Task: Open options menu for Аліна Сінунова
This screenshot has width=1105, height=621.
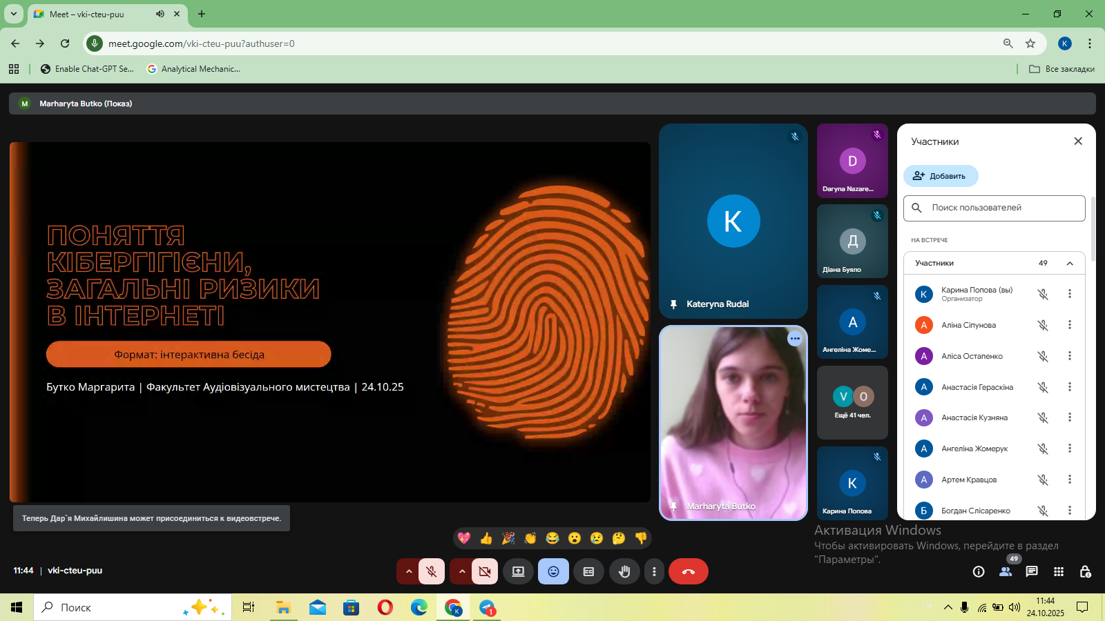Action: (1070, 325)
